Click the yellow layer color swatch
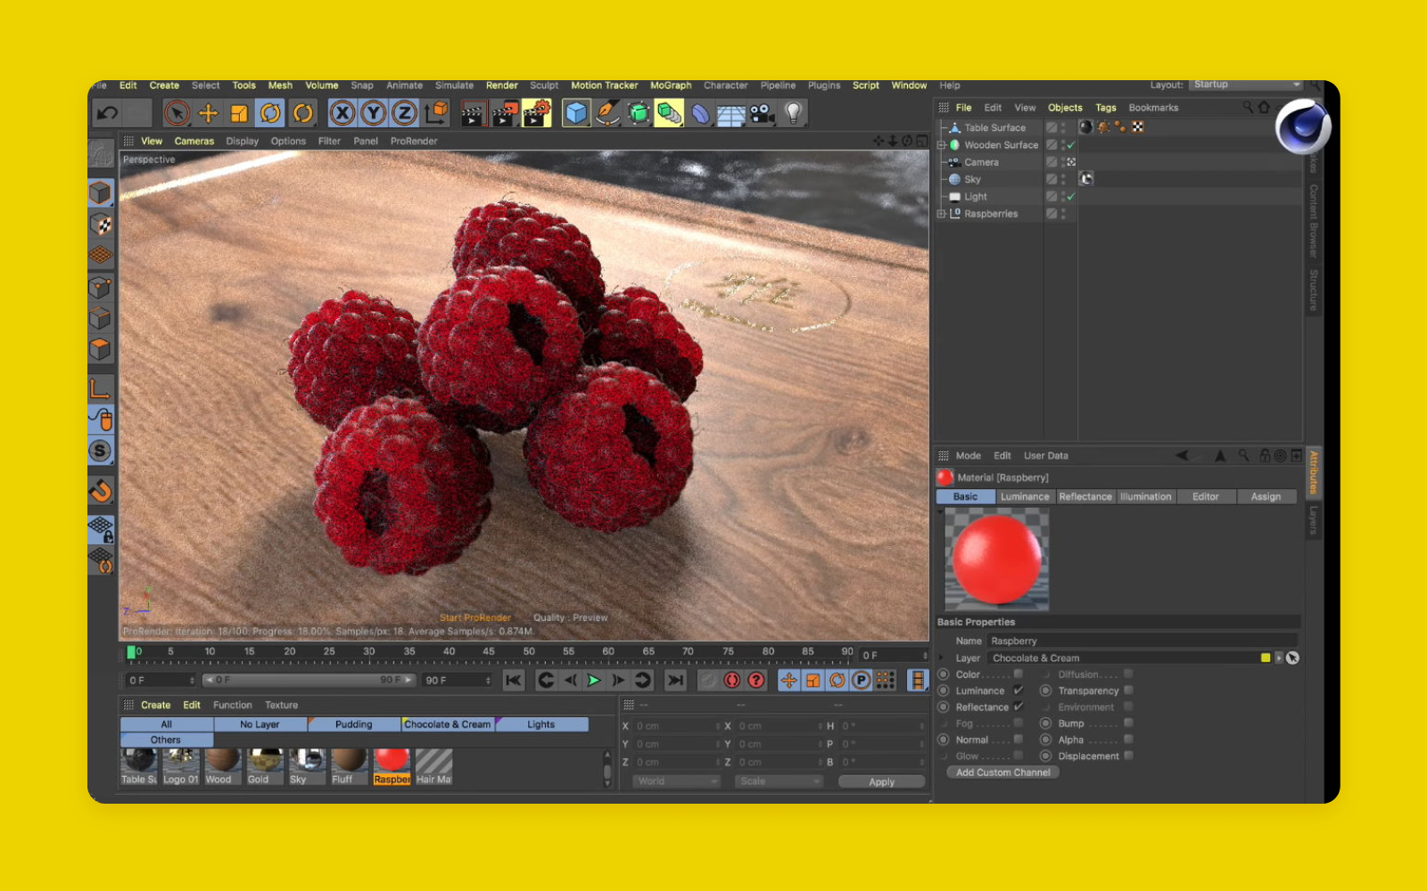This screenshot has height=891, width=1427. (1265, 658)
